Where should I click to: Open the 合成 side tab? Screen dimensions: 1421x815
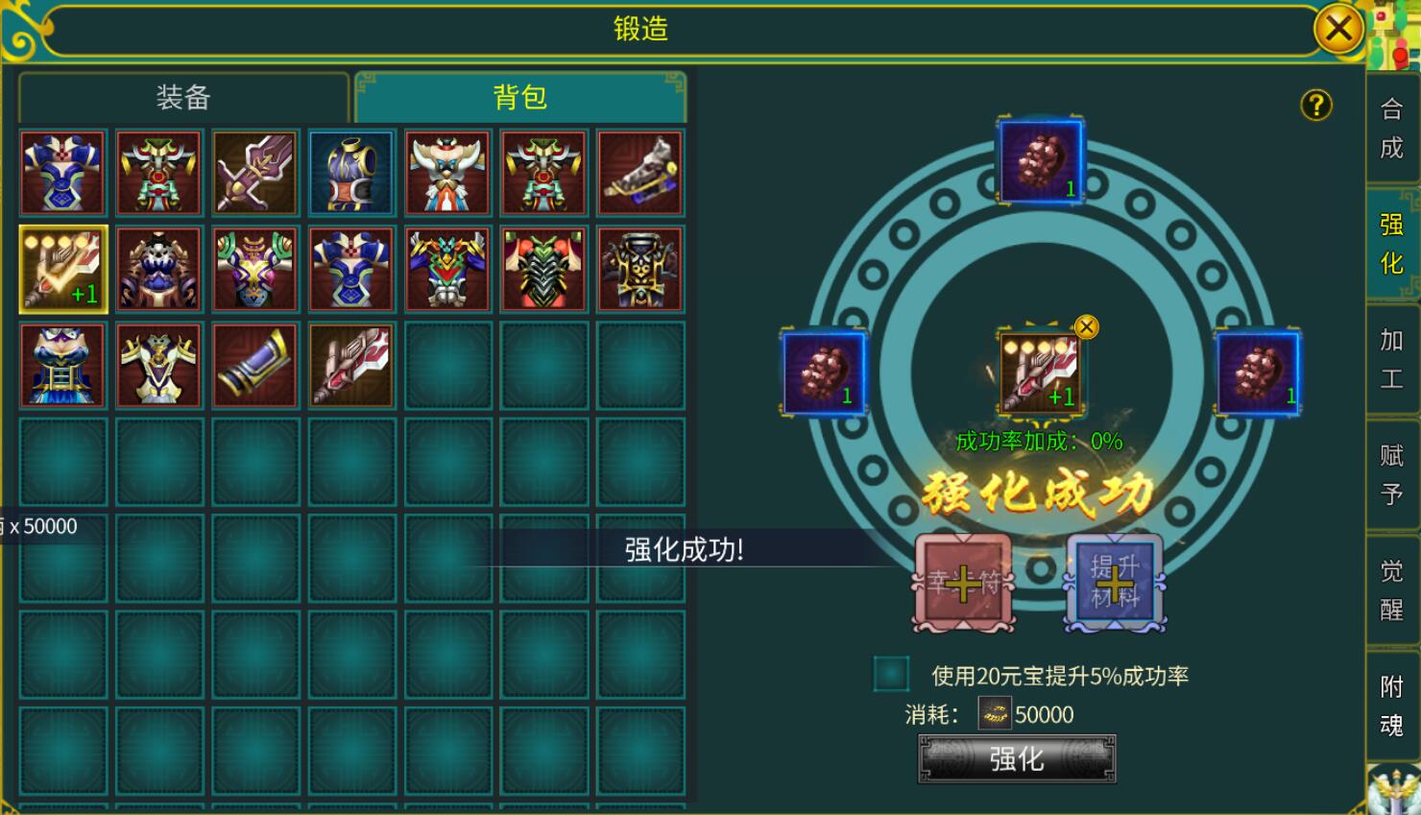[1391, 129]
